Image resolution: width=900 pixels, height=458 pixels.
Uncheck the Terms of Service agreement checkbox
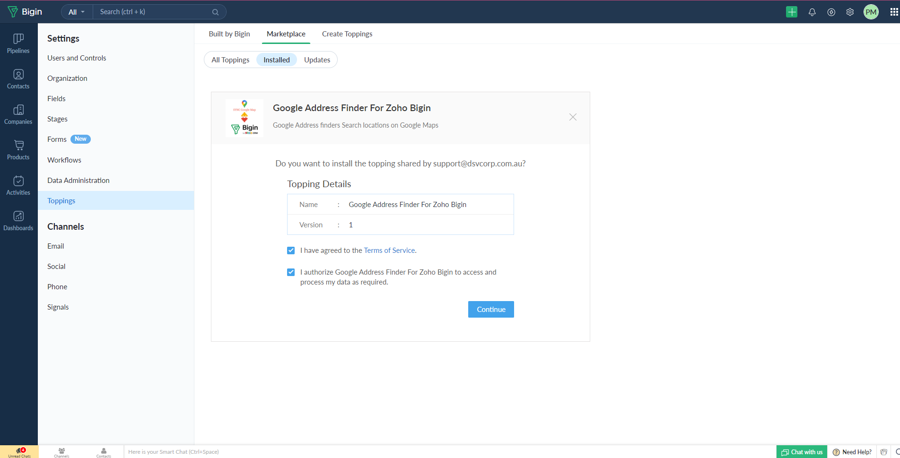pos(291,251)
